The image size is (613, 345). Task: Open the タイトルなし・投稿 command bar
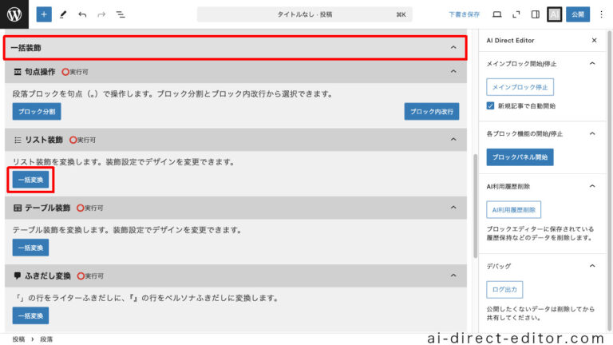(x=305, y=14)
